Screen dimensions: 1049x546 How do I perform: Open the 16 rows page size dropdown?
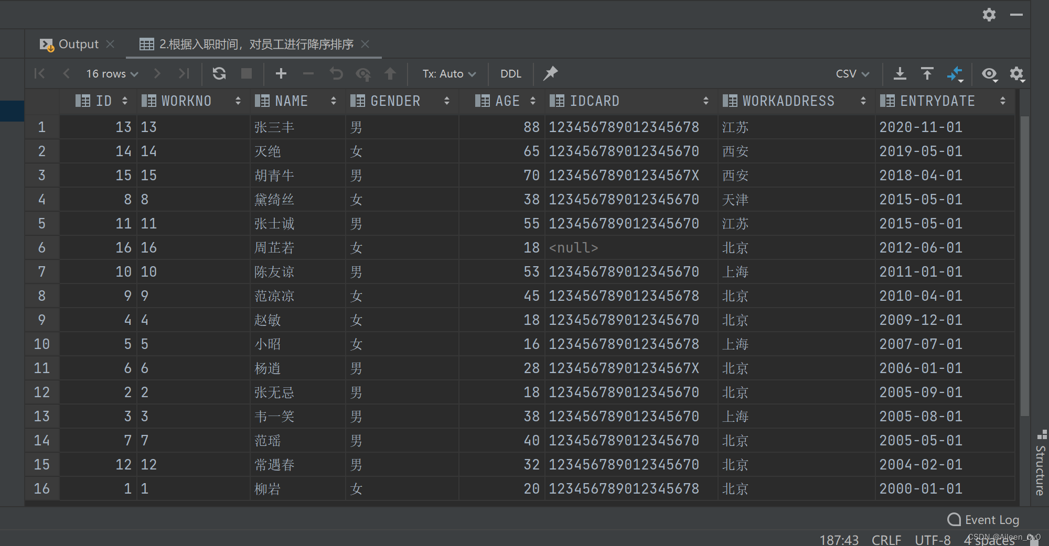coord(112,73)
